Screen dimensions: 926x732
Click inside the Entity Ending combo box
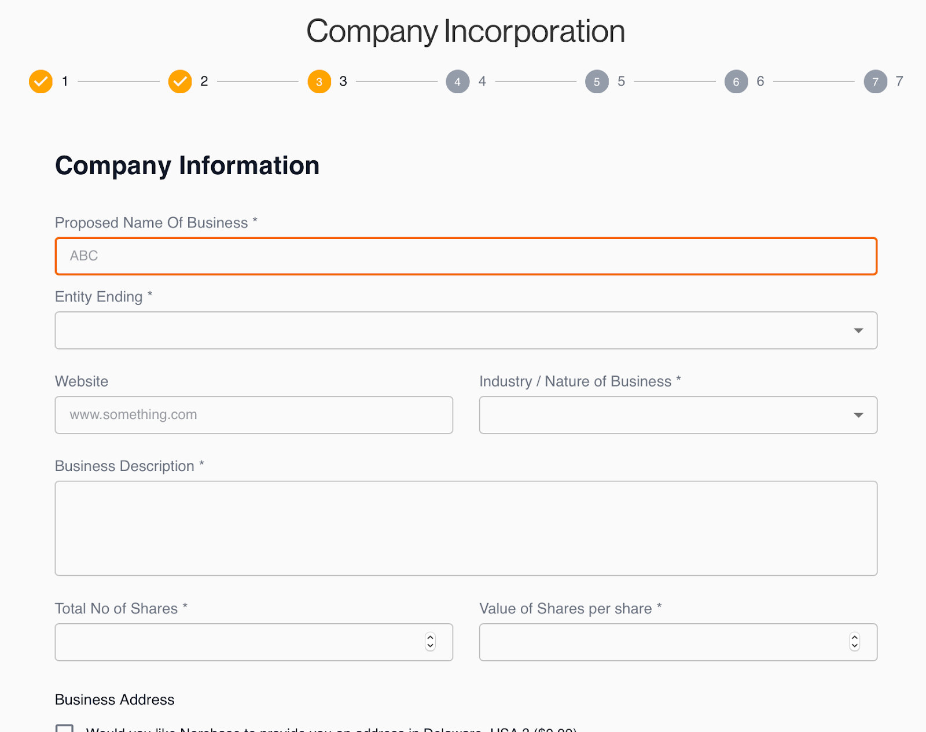pyautogui.click(x=451, y=330)
